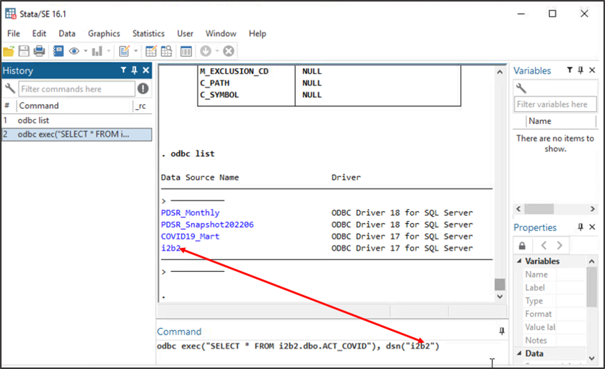Go to previous variable in Properties
605x369 pixels.
pos(544,245)
